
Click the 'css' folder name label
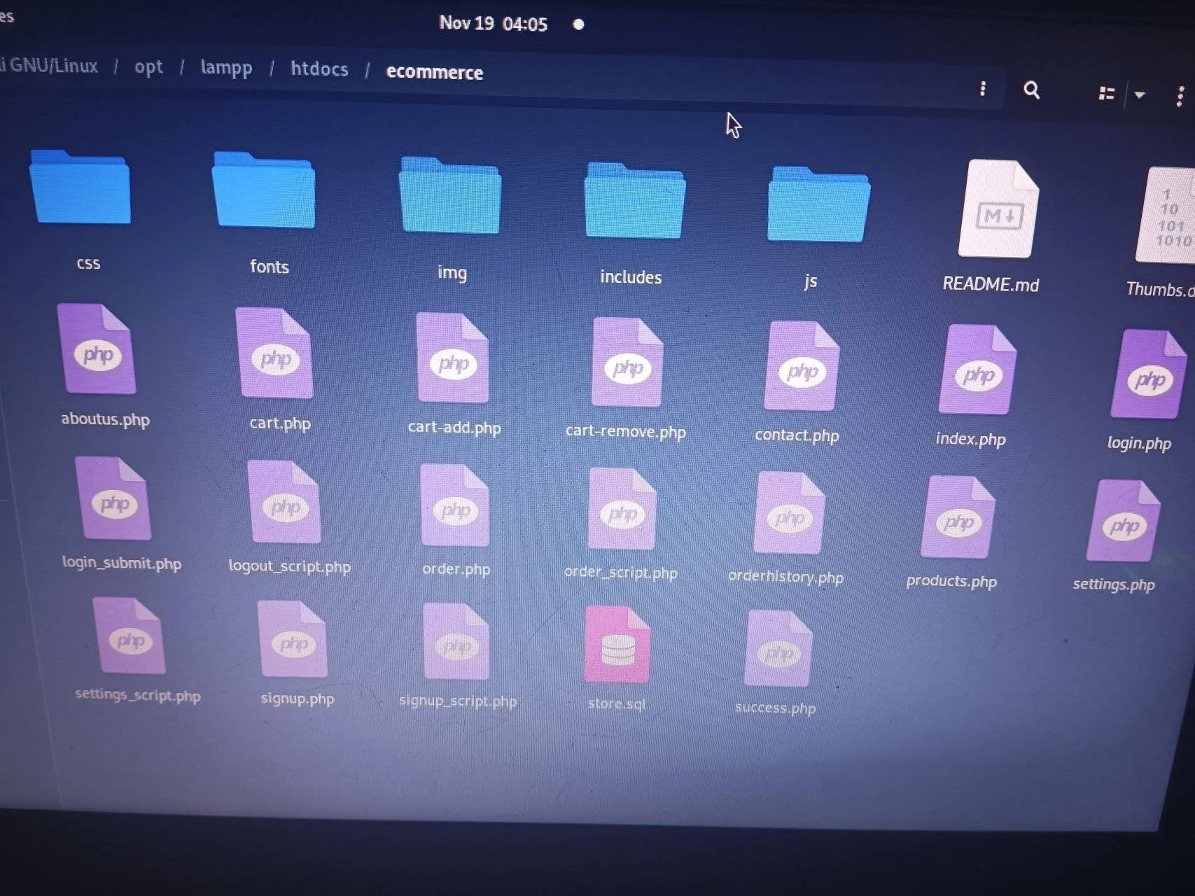(x=88, y=263)
